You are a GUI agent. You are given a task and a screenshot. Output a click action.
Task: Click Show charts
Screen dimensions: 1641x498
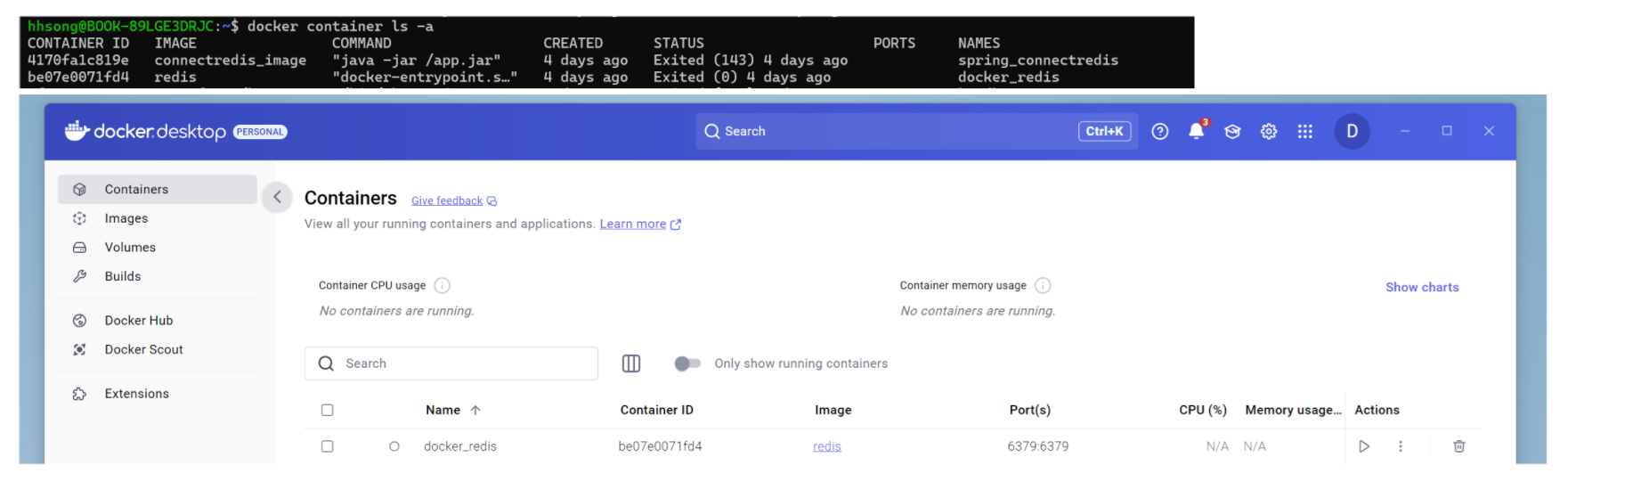[x=1422, y=287]
